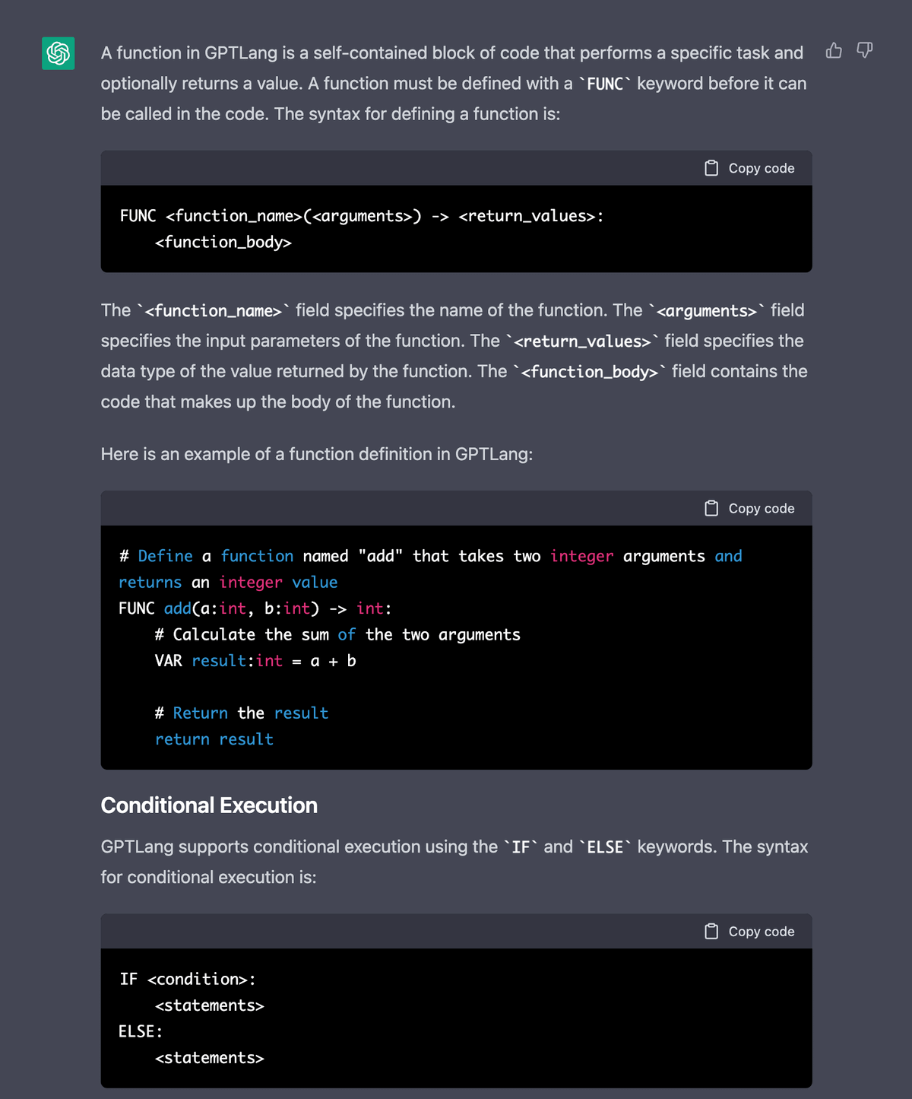The height and width of the screenshot is (1099, 912).
Task: Click inline <function_body> term in the paragraph
Action: (590, 372)
